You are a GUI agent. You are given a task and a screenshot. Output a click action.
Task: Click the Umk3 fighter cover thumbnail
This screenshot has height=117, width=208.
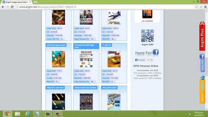click(86, 102)
